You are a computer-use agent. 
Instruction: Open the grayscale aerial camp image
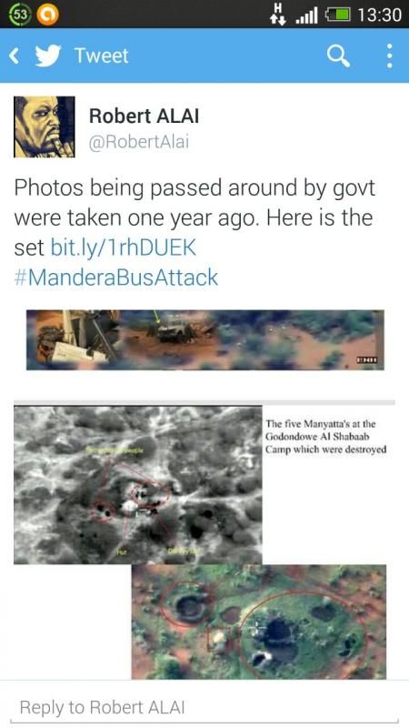[x=138, y=485]
